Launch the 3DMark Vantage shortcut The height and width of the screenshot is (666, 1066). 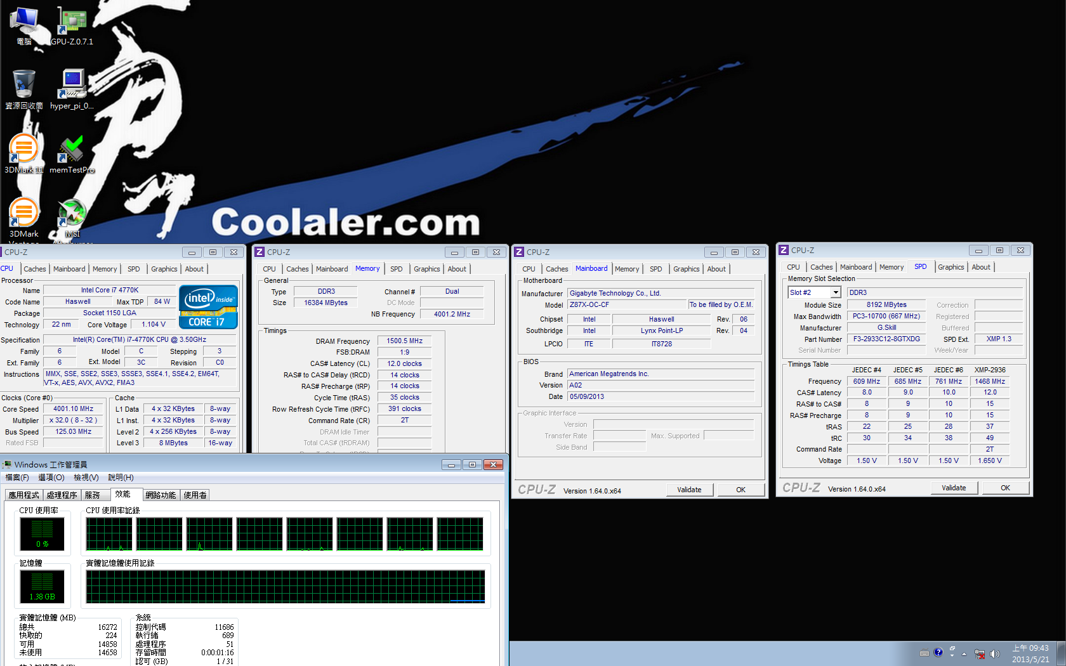pyautogui.click(x=24, y=219)
